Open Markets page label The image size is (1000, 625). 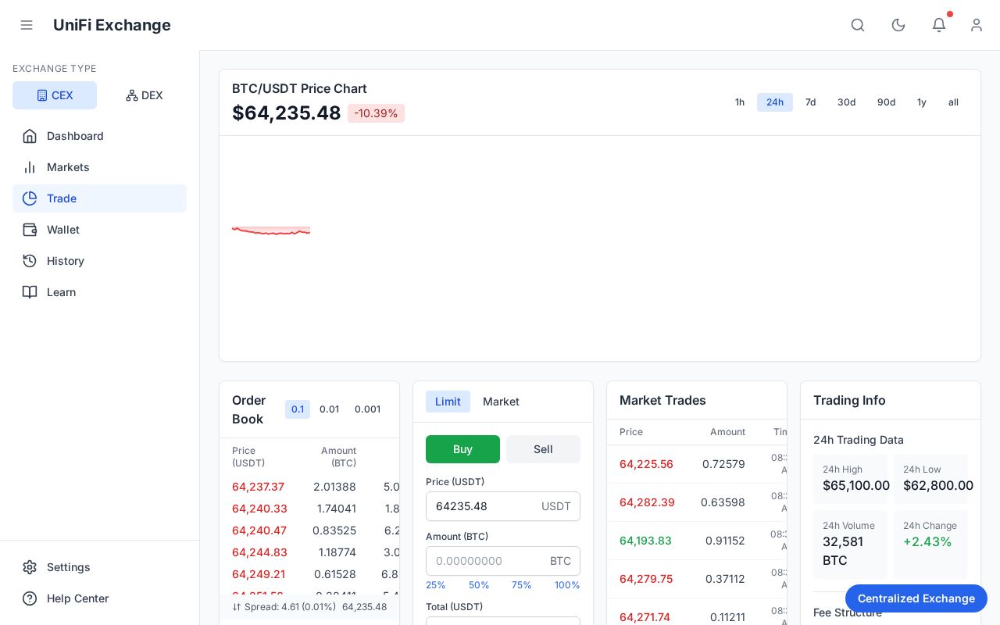tap(68, 167)
